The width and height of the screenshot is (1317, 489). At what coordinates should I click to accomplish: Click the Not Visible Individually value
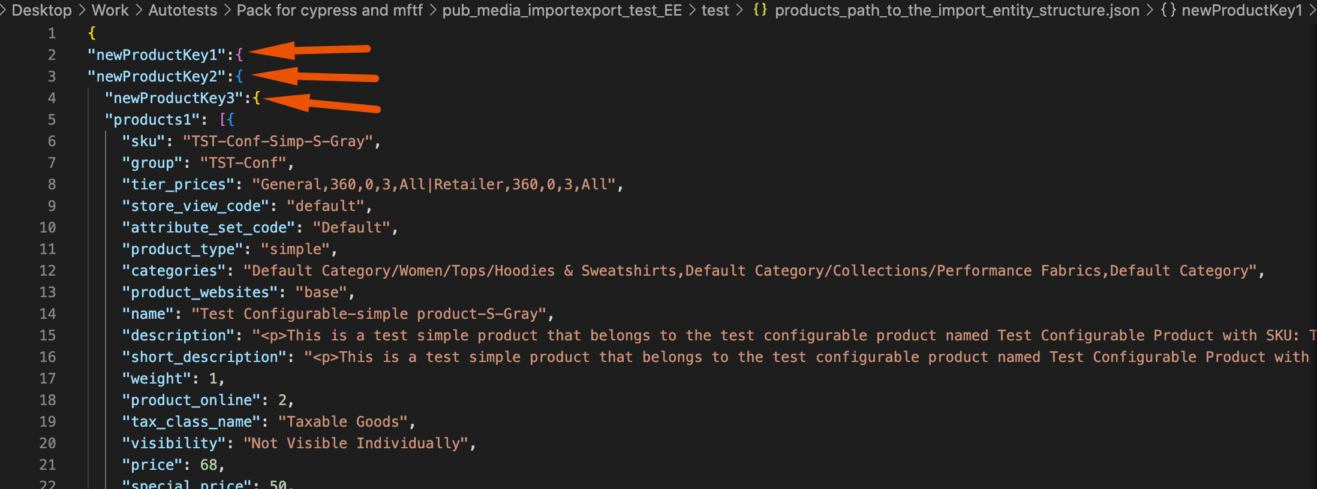coord(356,443)
